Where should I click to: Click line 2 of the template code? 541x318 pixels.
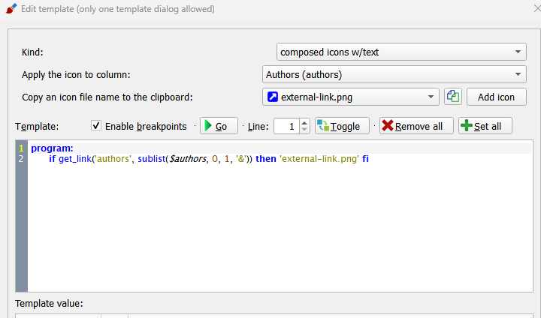[x=203, y=159]
